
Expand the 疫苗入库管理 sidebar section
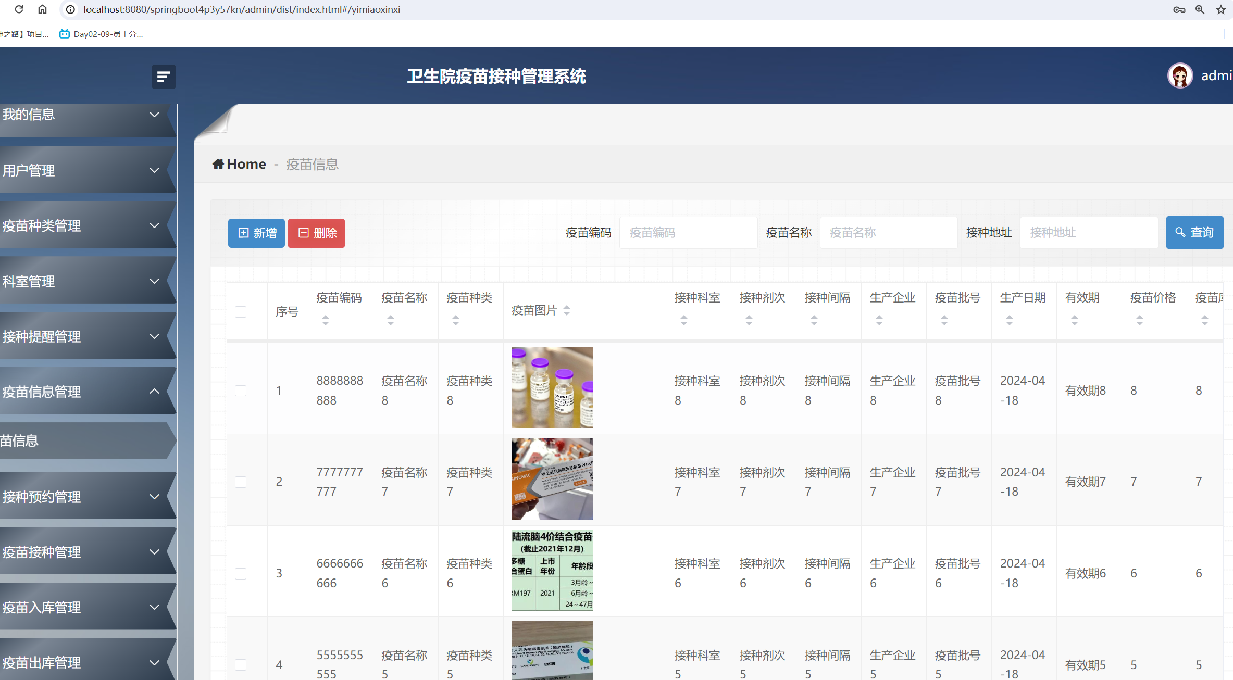(78, 607)
